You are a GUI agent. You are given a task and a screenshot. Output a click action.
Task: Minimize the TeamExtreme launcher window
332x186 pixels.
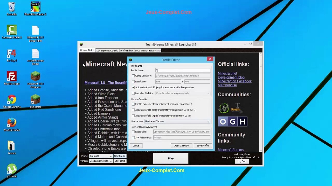(245, 44)
